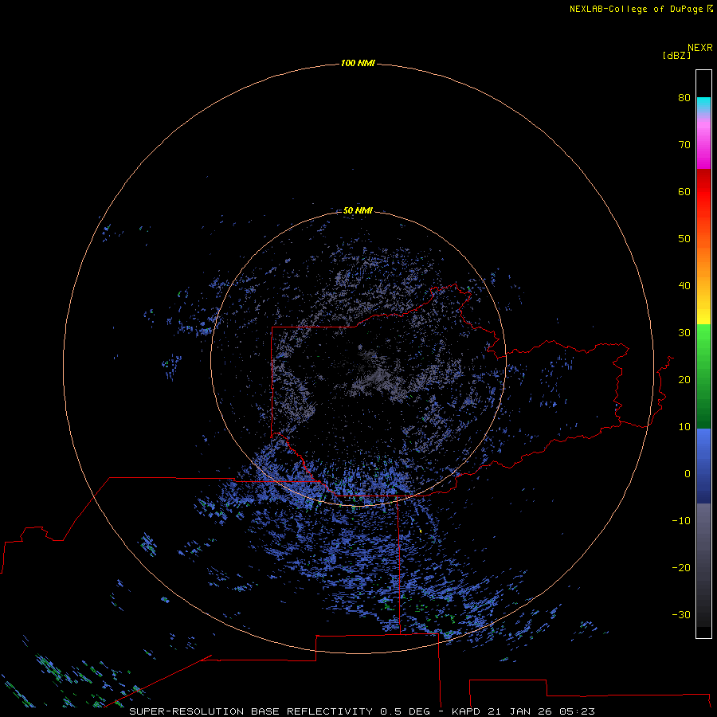Click the [dBZ] units label
717x717 pixels.
click(676, 55)
